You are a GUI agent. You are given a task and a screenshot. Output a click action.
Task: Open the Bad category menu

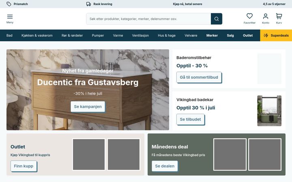[9, 36]
